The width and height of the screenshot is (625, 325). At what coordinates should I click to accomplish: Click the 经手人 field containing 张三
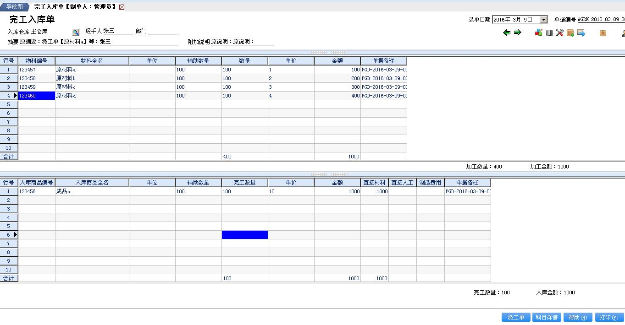point(117,31)
